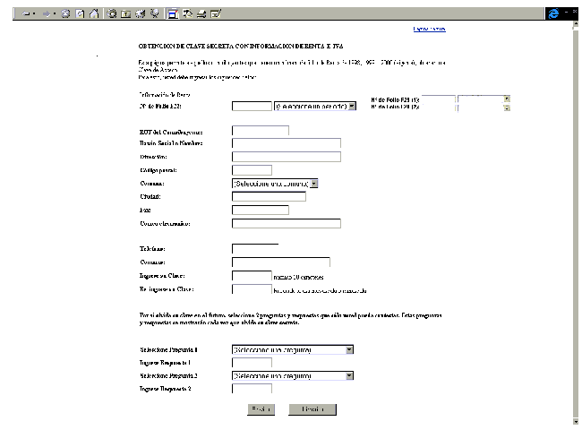
Task: Open the 'Seleccione una comuna' dropdown
Action: point(275,184)
